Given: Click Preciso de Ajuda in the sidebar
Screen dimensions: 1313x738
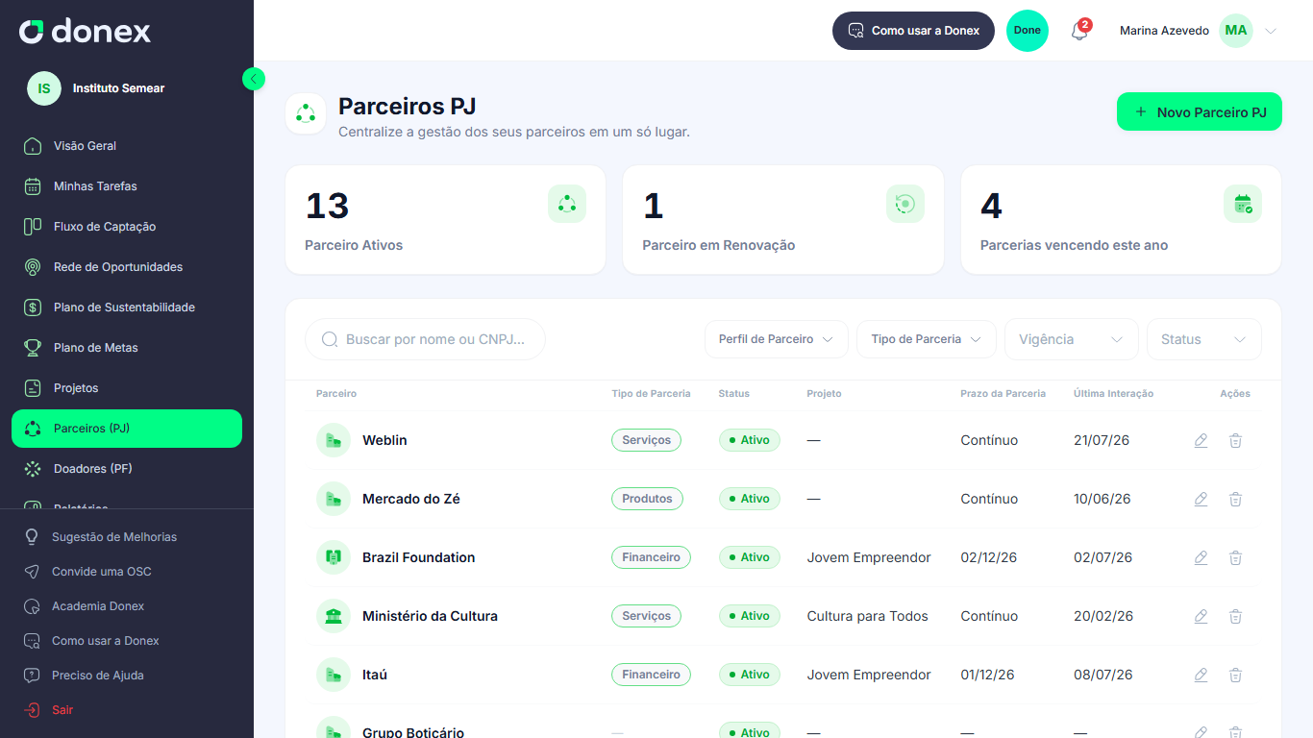Looking at the screenshot, I should tap(85, 676).
